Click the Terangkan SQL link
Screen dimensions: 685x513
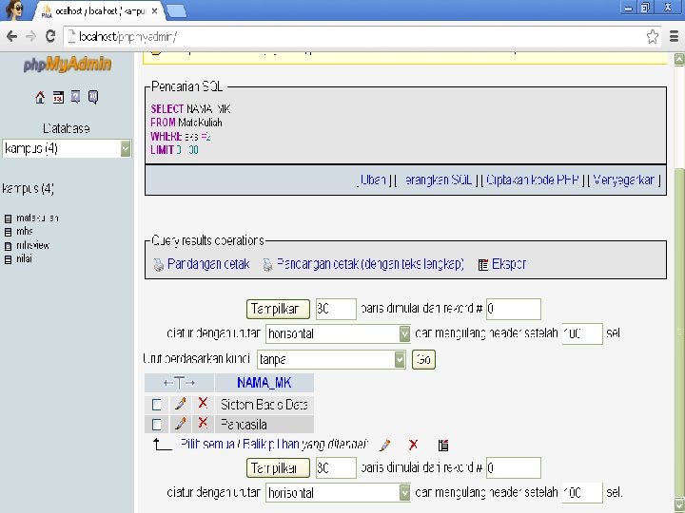coord(439,180)
